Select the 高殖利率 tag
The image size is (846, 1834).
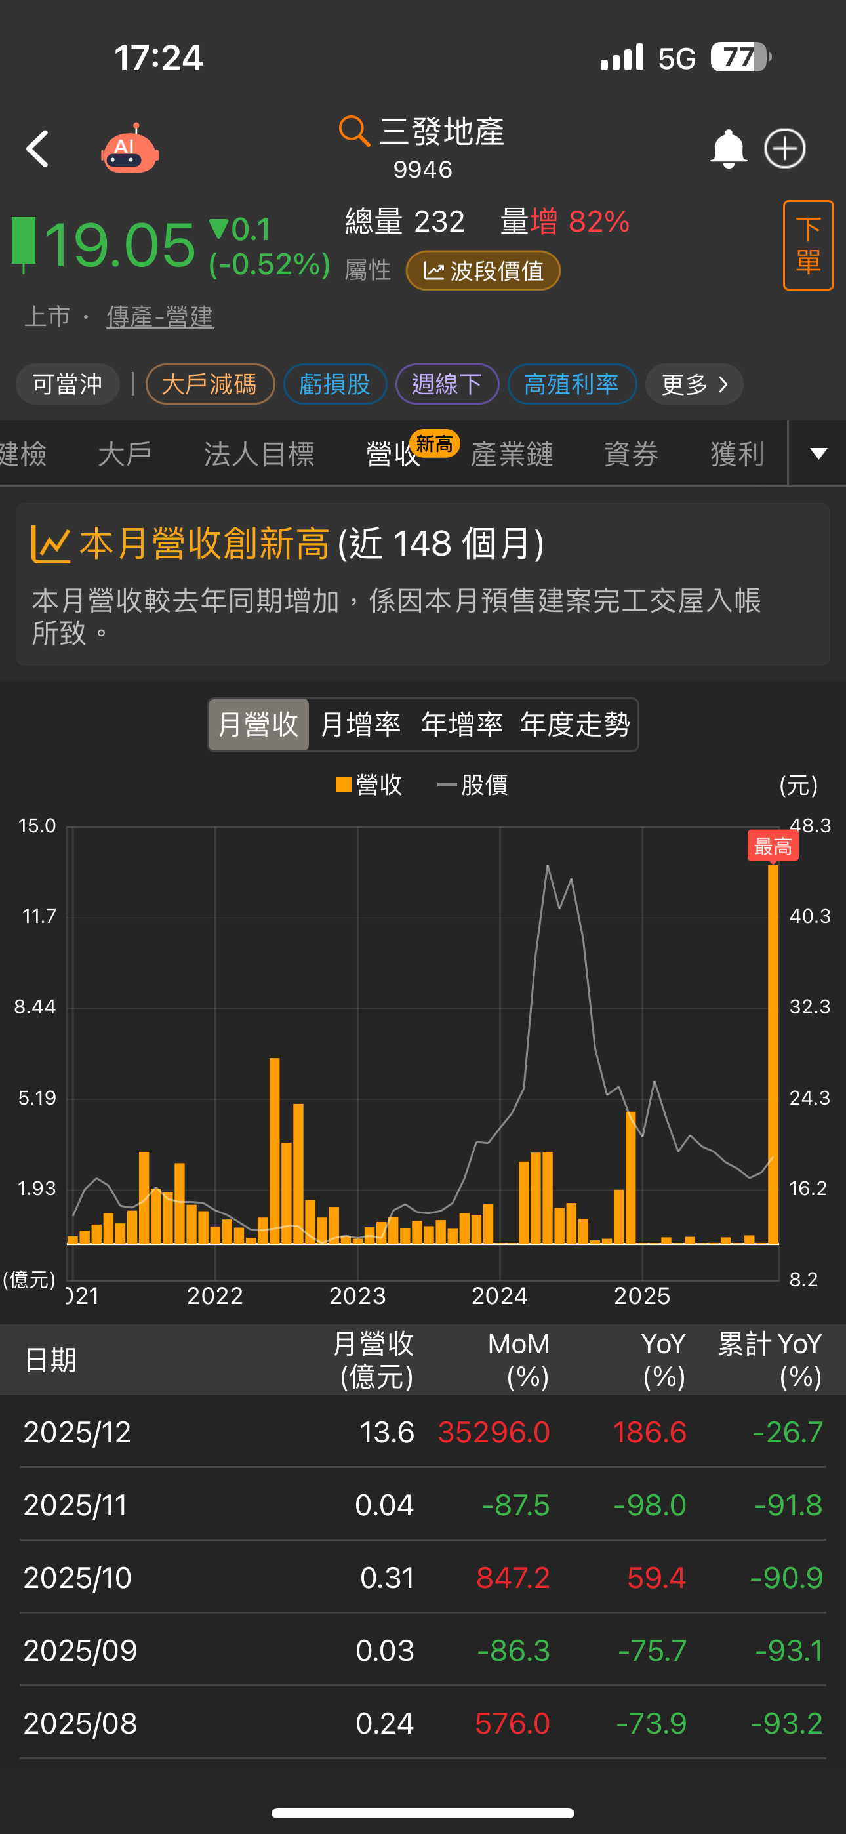click(x=572, y=384)
